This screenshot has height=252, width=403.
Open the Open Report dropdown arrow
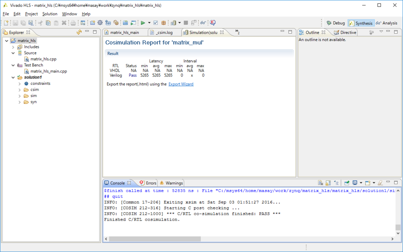[179, 23]
